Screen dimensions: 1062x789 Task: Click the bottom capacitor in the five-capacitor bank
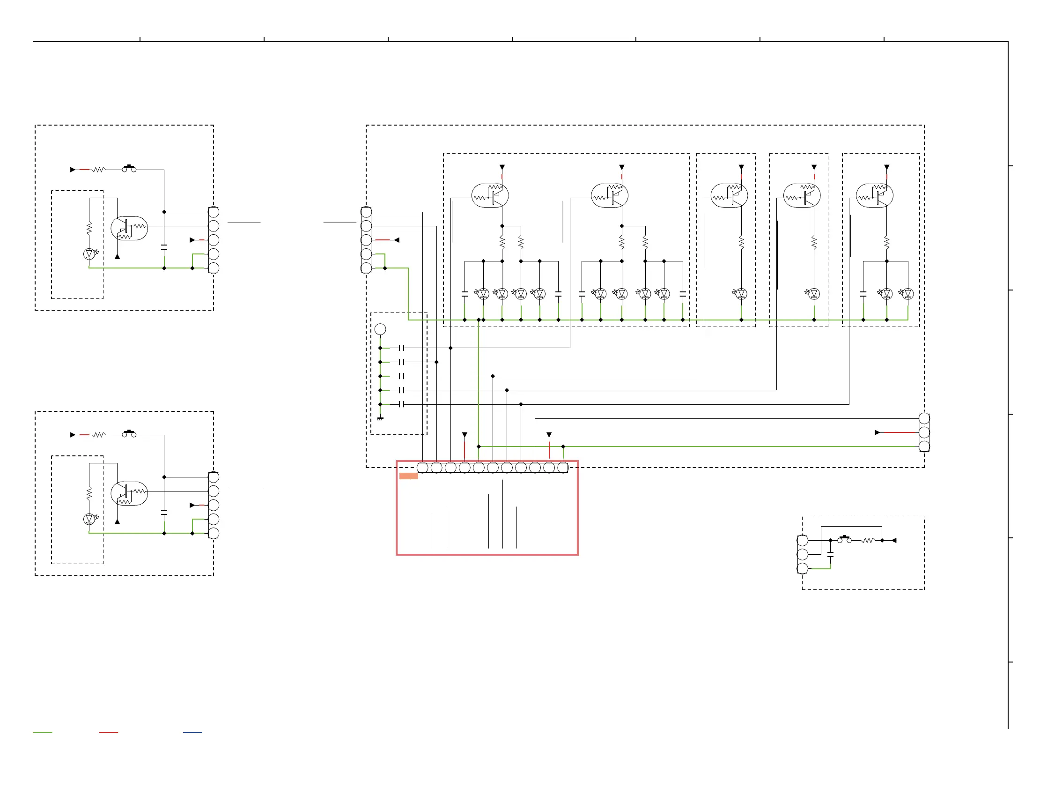tap(401, 404)
